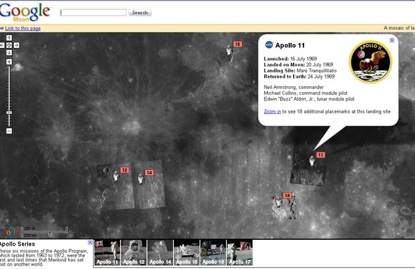Open the Apollo 14 thumbnail
Screen dimensions: 415x269
coord(160,253)
